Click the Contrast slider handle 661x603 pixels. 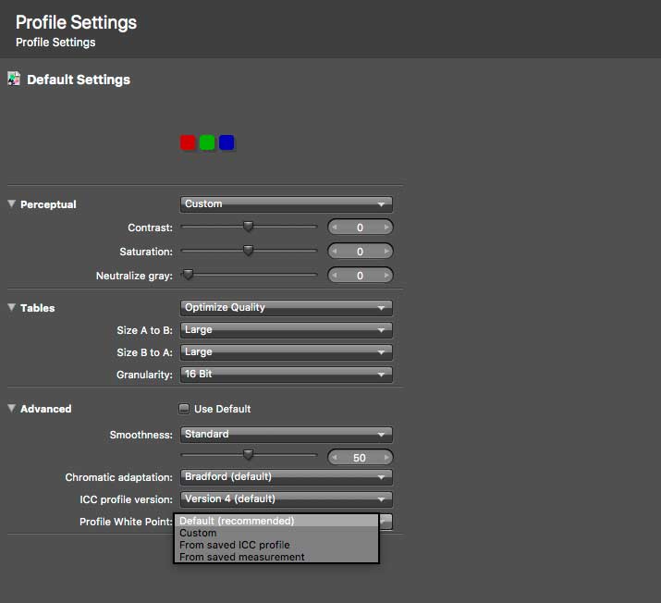249,227
